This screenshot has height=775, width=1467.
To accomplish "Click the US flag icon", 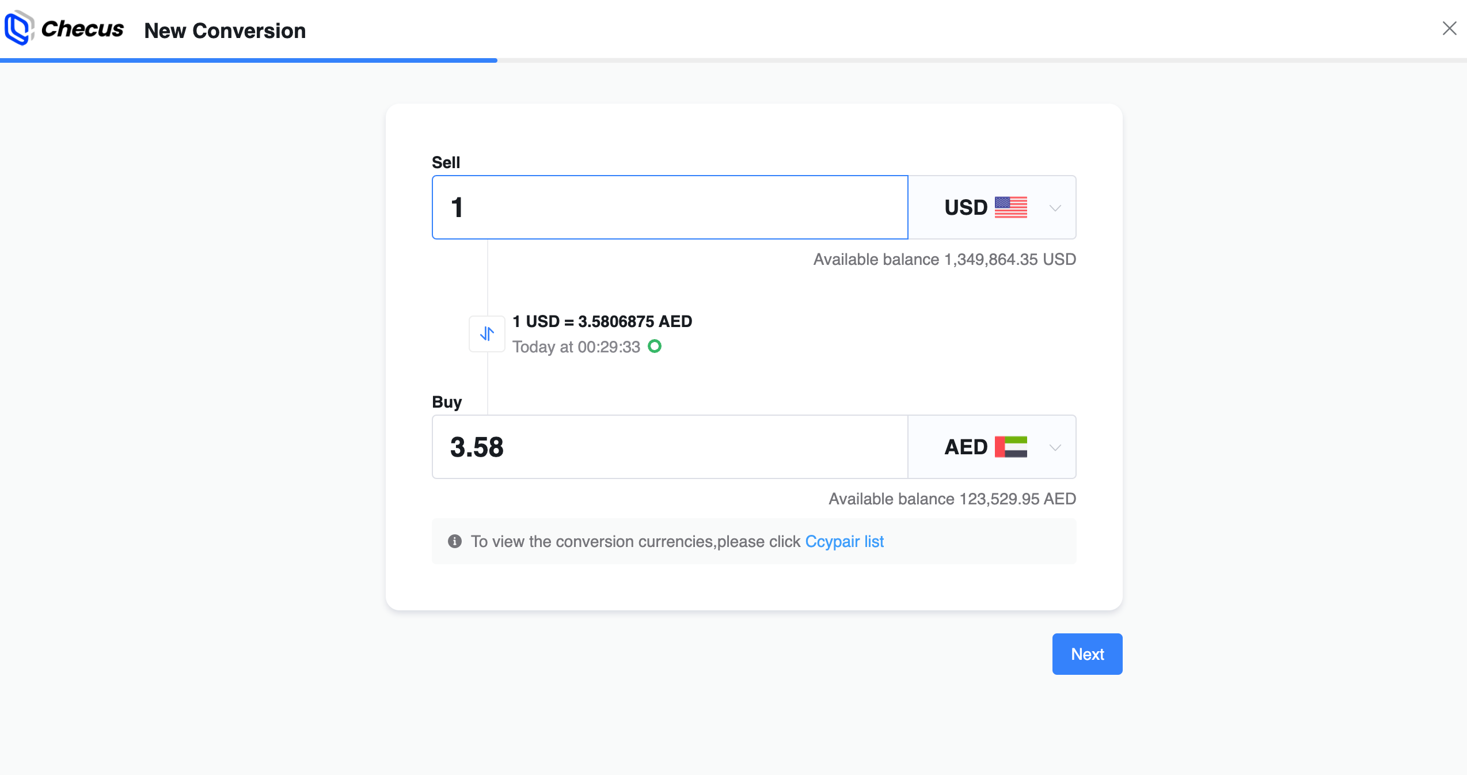I will tap(1010, 207).
